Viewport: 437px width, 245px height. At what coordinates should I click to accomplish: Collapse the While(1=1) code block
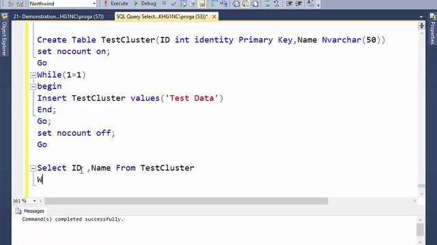point(33,75)
